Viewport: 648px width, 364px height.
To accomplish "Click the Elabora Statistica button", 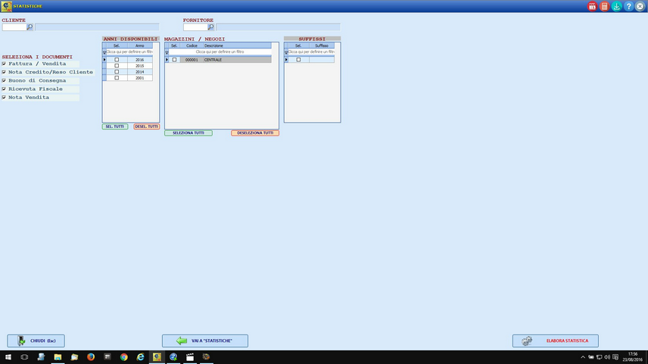I will (555, 341).
